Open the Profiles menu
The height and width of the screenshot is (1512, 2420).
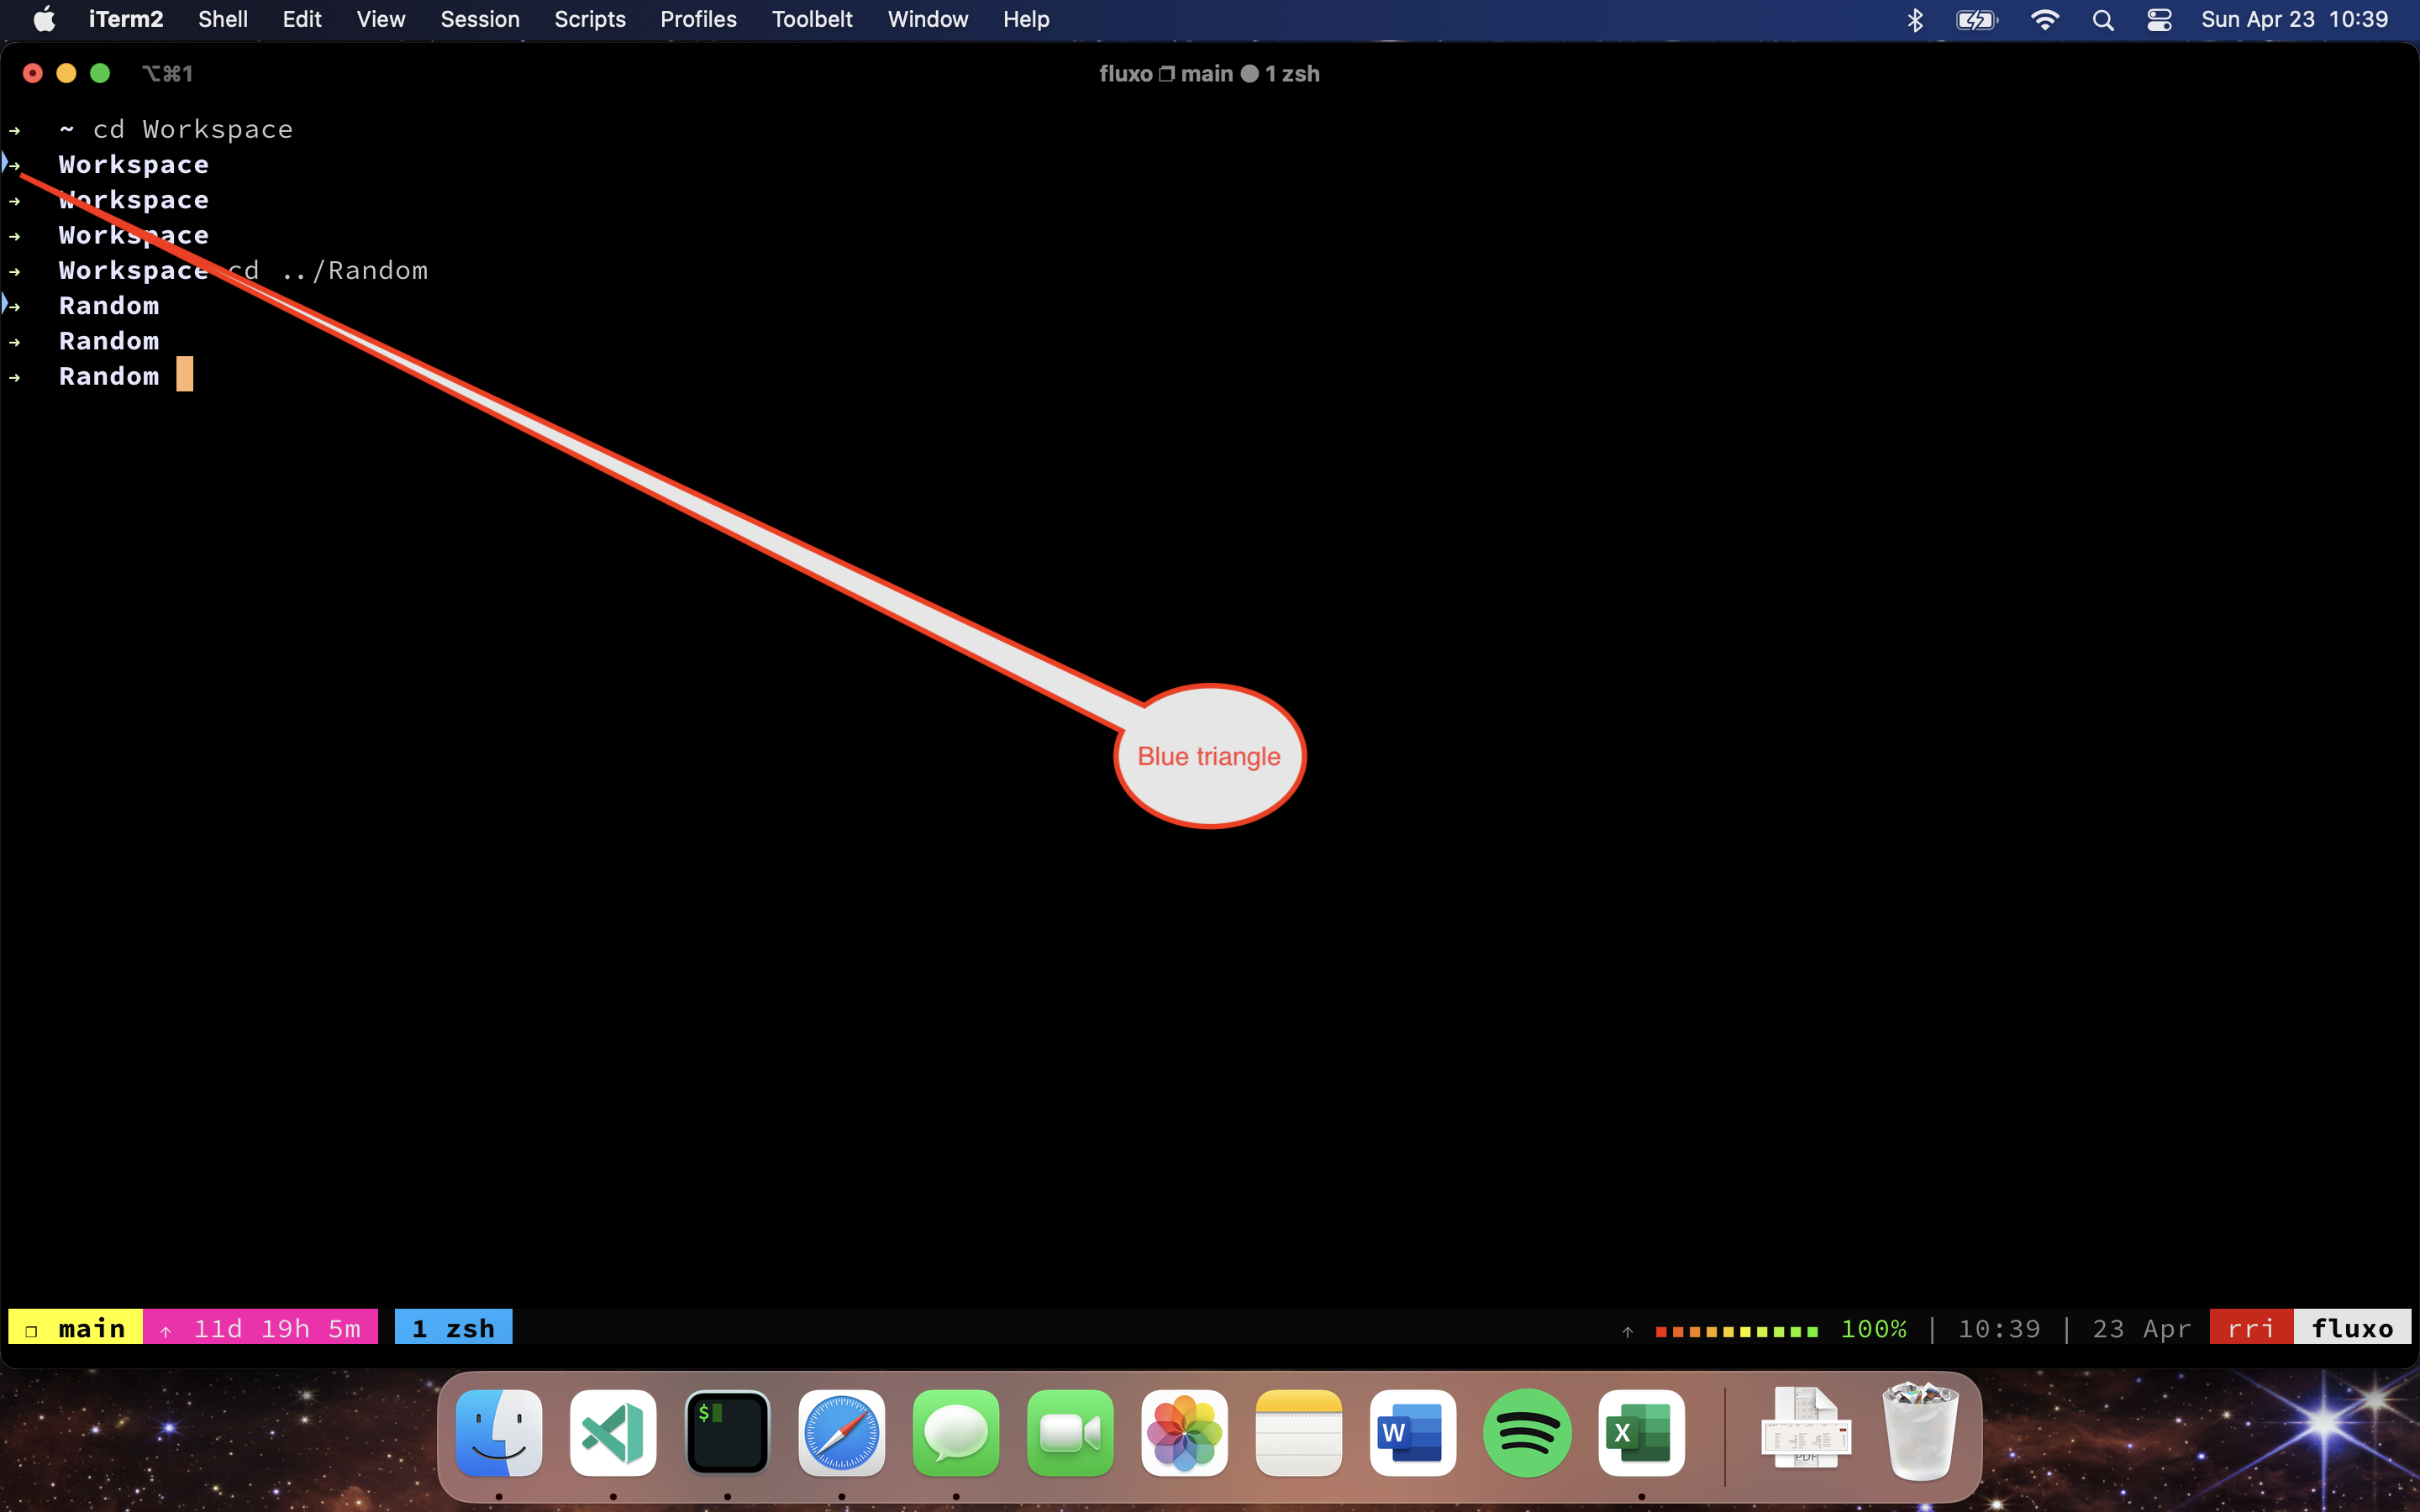[x=697, y=19]
